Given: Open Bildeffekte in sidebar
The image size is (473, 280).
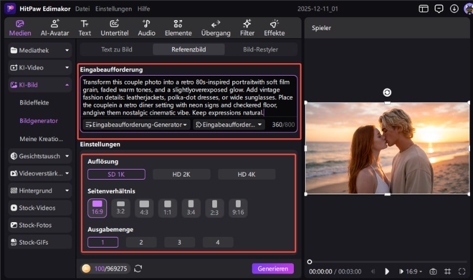Looking at the screenshot, I should tap(34, 102).
